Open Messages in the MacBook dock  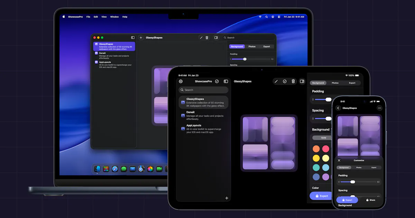pos(124,169)
